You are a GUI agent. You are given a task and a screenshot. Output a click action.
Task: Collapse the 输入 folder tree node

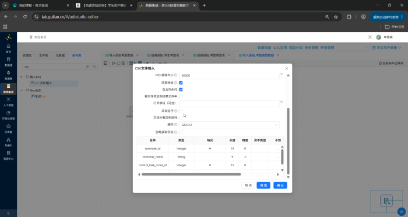[22, 77]
